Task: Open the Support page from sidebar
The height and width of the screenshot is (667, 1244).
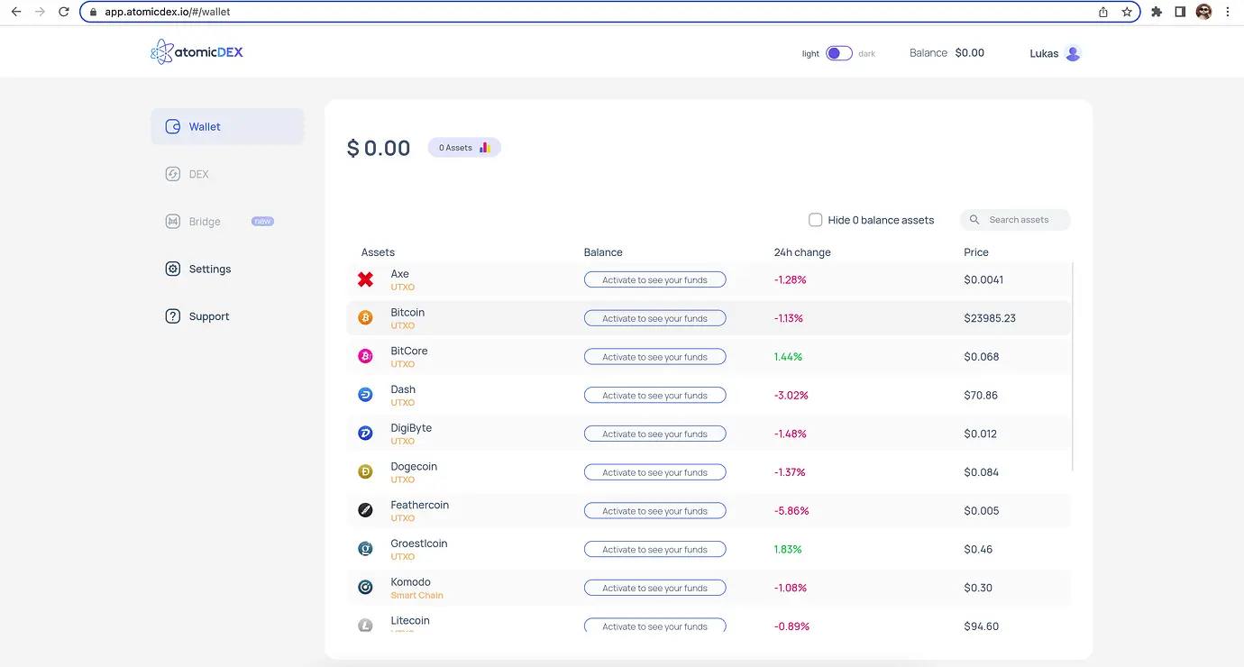Action: (x=208, y=316)
